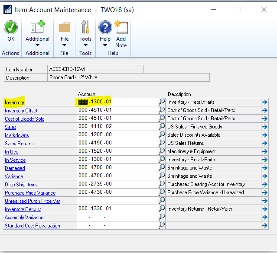The image size is (277, 253).
Task: Click the Inventory Offset link
Action: [21, 111]
